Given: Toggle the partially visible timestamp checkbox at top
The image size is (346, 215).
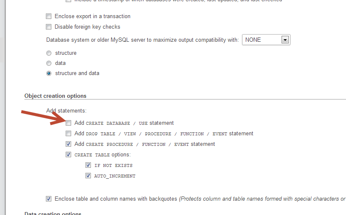Looking at the screenshot, I should tap(69, 1).
